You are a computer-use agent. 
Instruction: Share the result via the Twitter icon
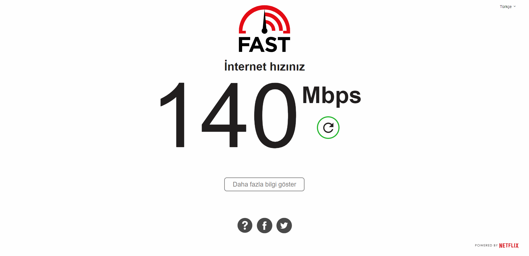tap(284, 225)
